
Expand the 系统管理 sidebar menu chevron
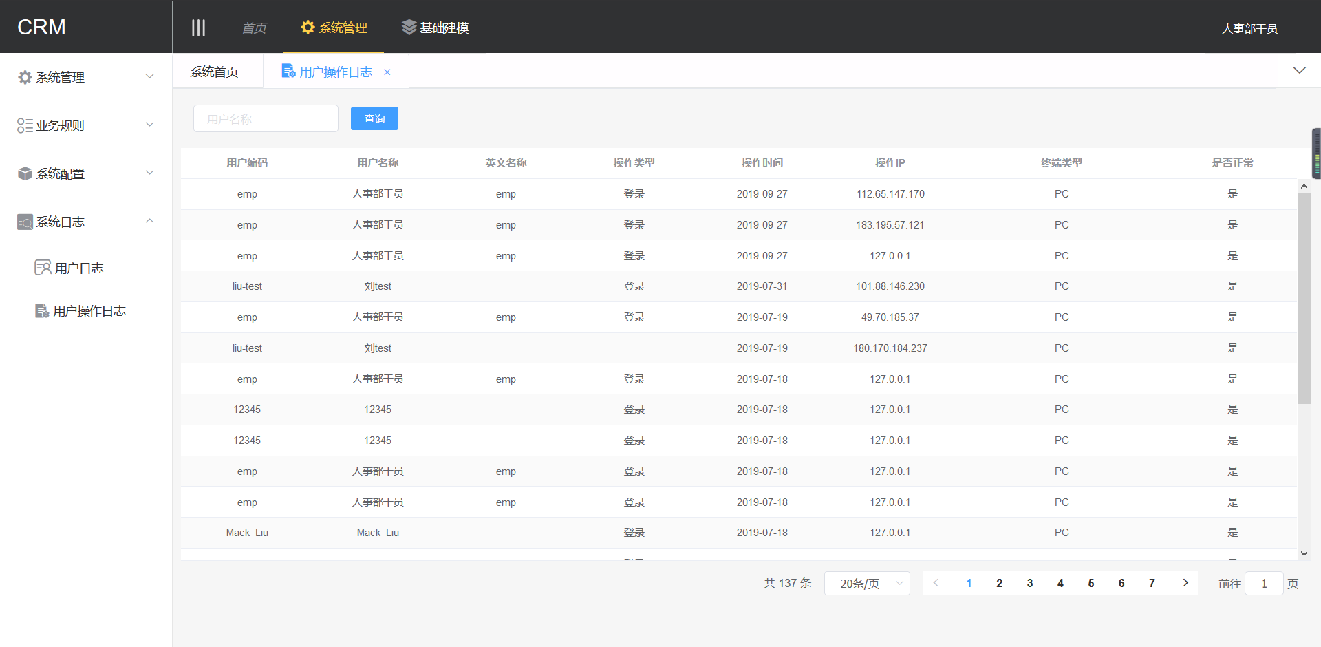click(x=149, y=76)
